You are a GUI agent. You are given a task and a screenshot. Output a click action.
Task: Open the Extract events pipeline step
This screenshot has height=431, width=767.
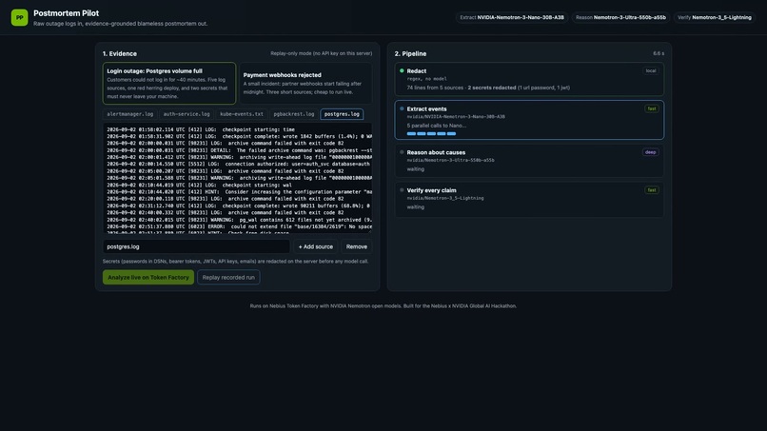[x=529, y=120]
